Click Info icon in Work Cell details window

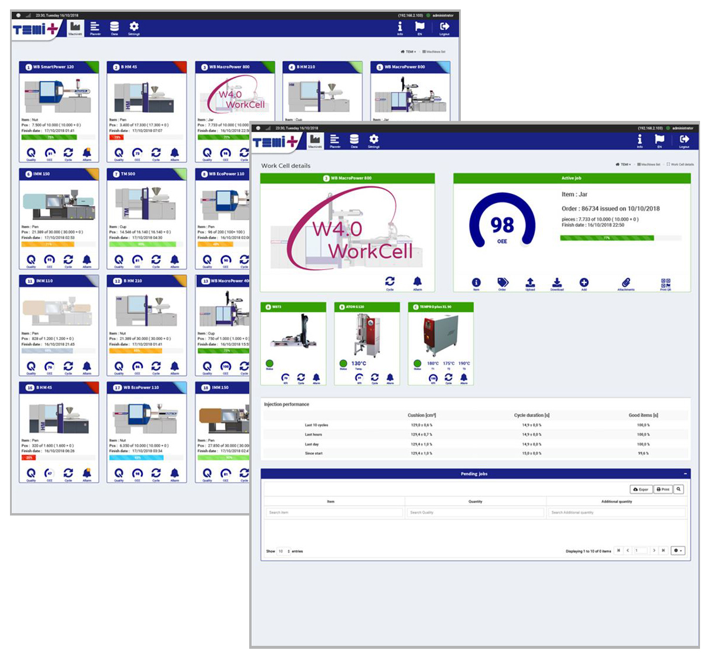(x=639, y=141)
